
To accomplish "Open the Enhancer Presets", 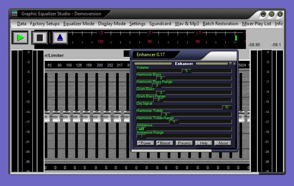I will pos(184,143).
